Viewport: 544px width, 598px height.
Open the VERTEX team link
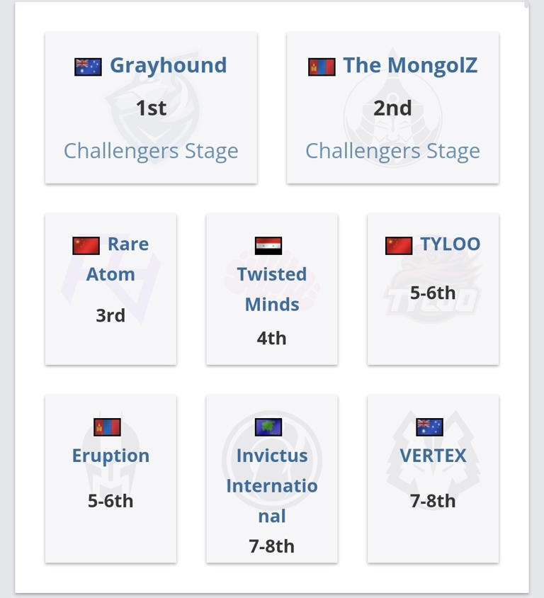pos(433,456)
